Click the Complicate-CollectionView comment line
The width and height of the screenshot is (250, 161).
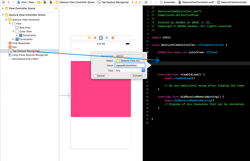(175, 15)
